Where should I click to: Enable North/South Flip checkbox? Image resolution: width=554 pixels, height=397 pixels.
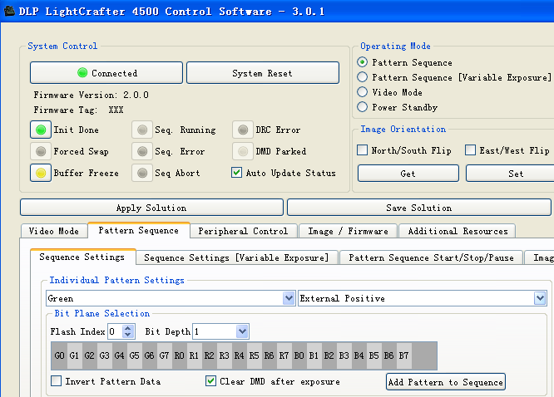click(x=362, y=150)
